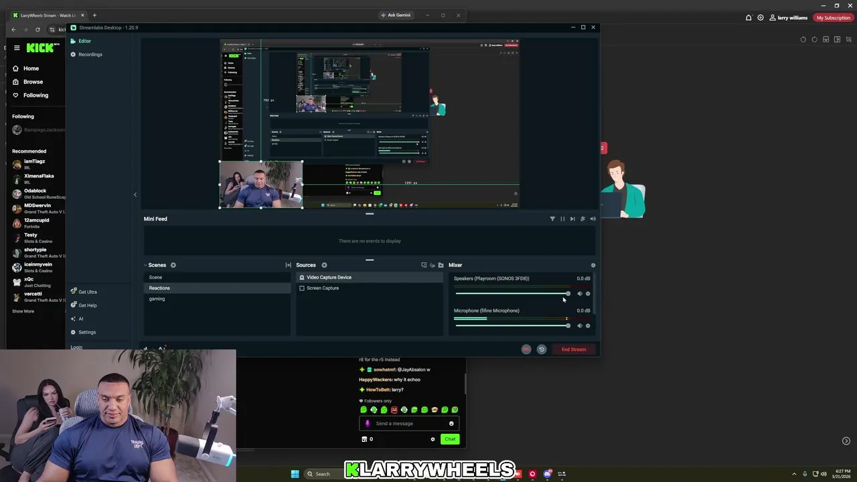This screenshot has height=482, width=857.
Task: Click the red REC record button
Action: (526, 349)
